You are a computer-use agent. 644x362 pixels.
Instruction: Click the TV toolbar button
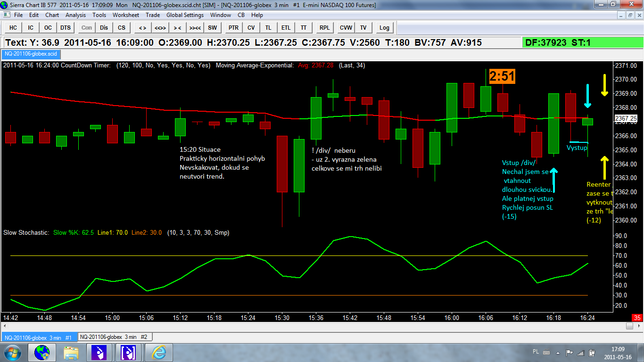[363, 27]
